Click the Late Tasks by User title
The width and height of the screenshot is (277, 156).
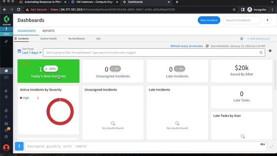click(x=227, y=116)
